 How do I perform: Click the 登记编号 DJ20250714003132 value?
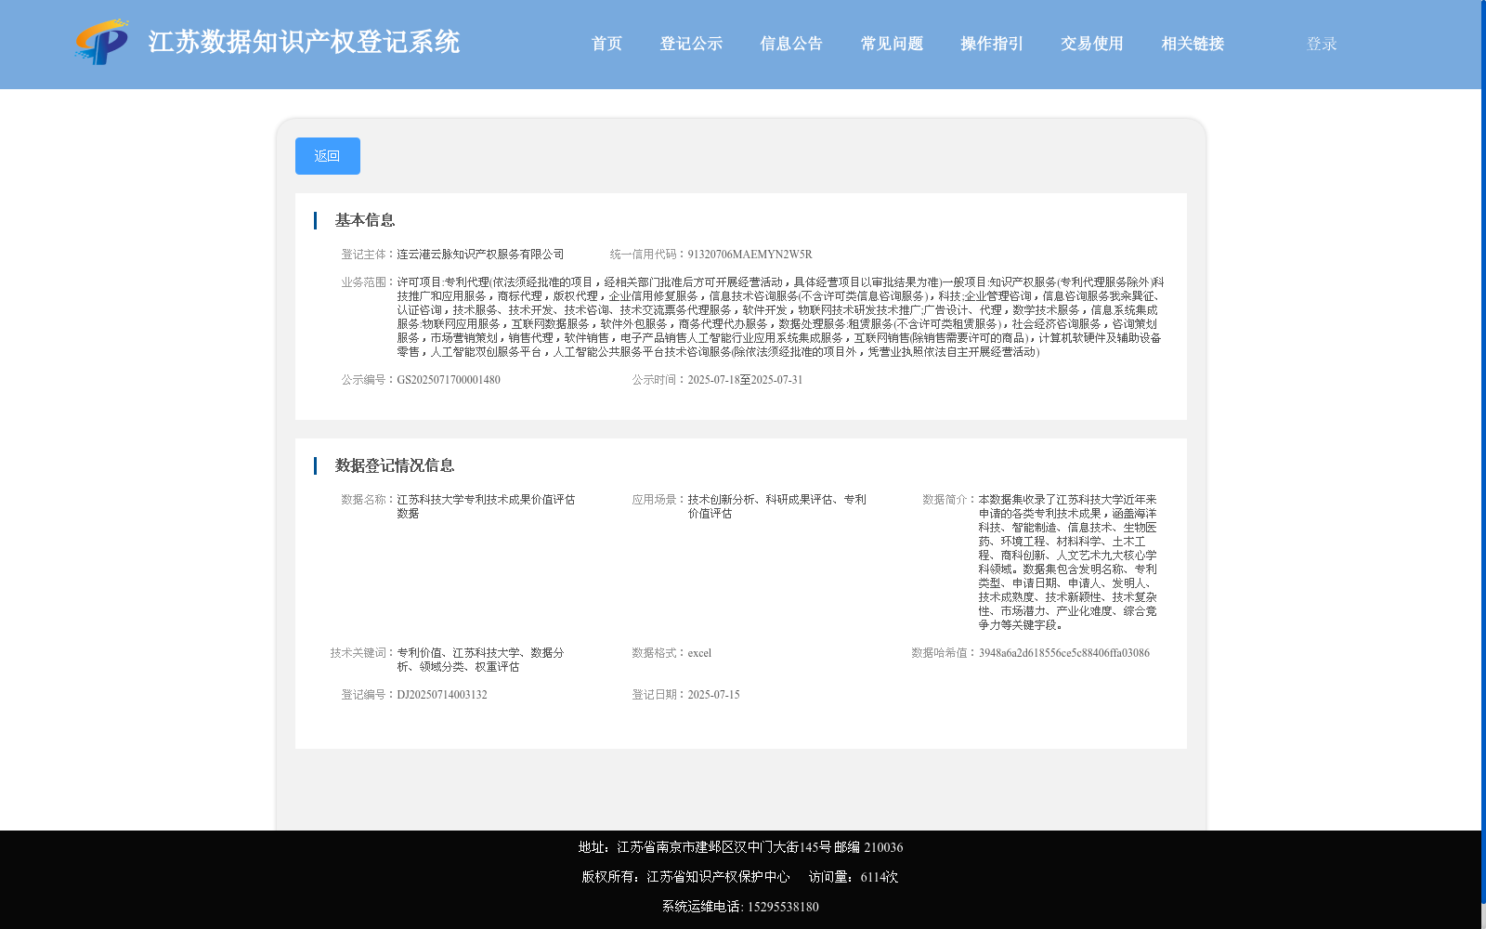441,694
